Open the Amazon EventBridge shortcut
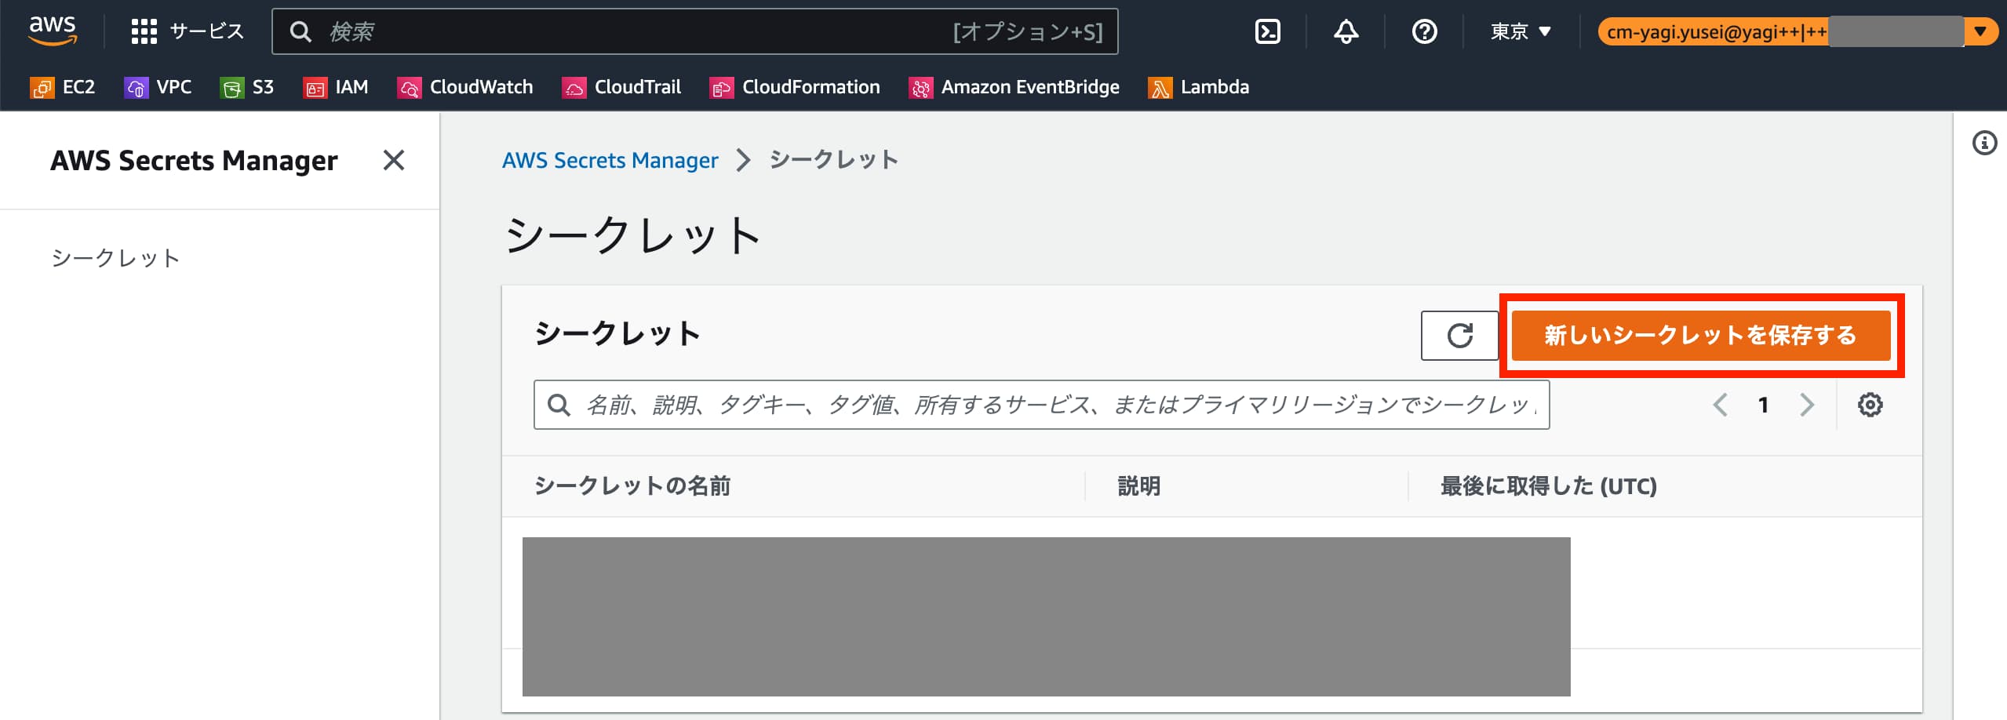 [1014, 87]
